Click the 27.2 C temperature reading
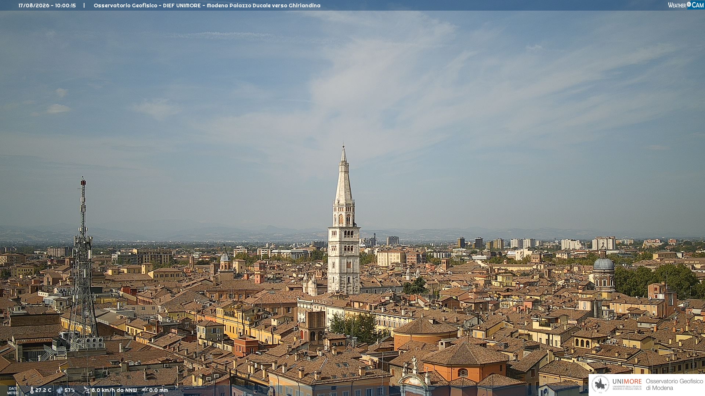Screen dimensions: 705x396 point(43,390)
